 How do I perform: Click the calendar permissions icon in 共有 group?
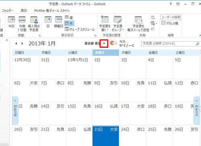(153, 29)
